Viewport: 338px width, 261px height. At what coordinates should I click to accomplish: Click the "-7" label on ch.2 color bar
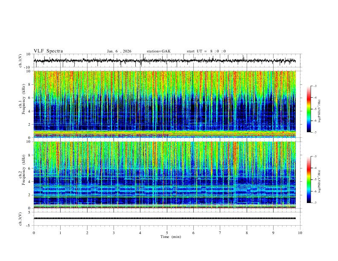315,203
